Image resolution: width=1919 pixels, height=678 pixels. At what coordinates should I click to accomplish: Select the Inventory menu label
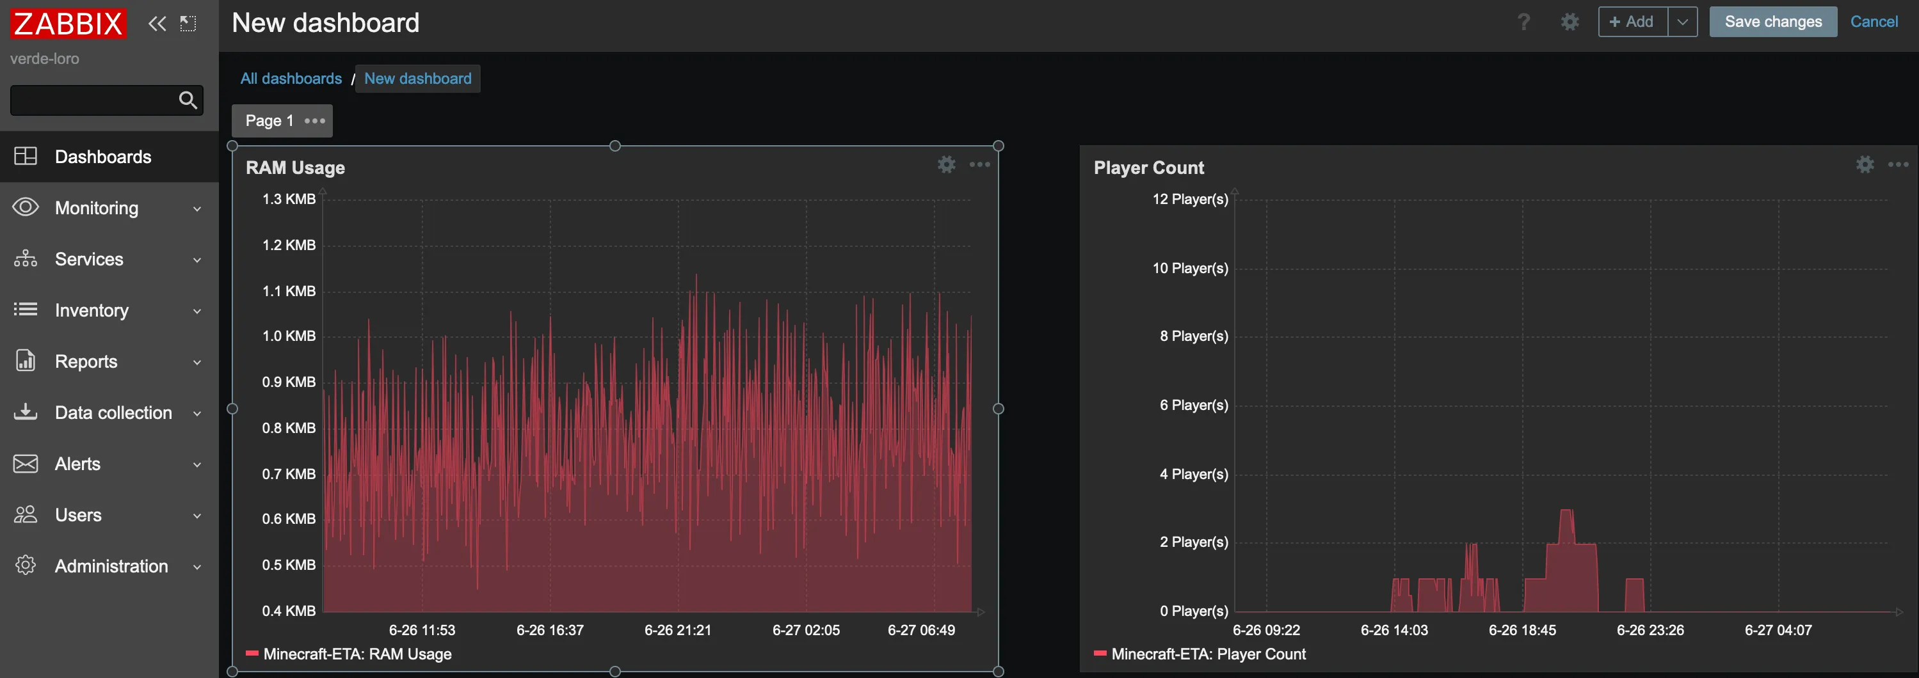click(92, 310)
